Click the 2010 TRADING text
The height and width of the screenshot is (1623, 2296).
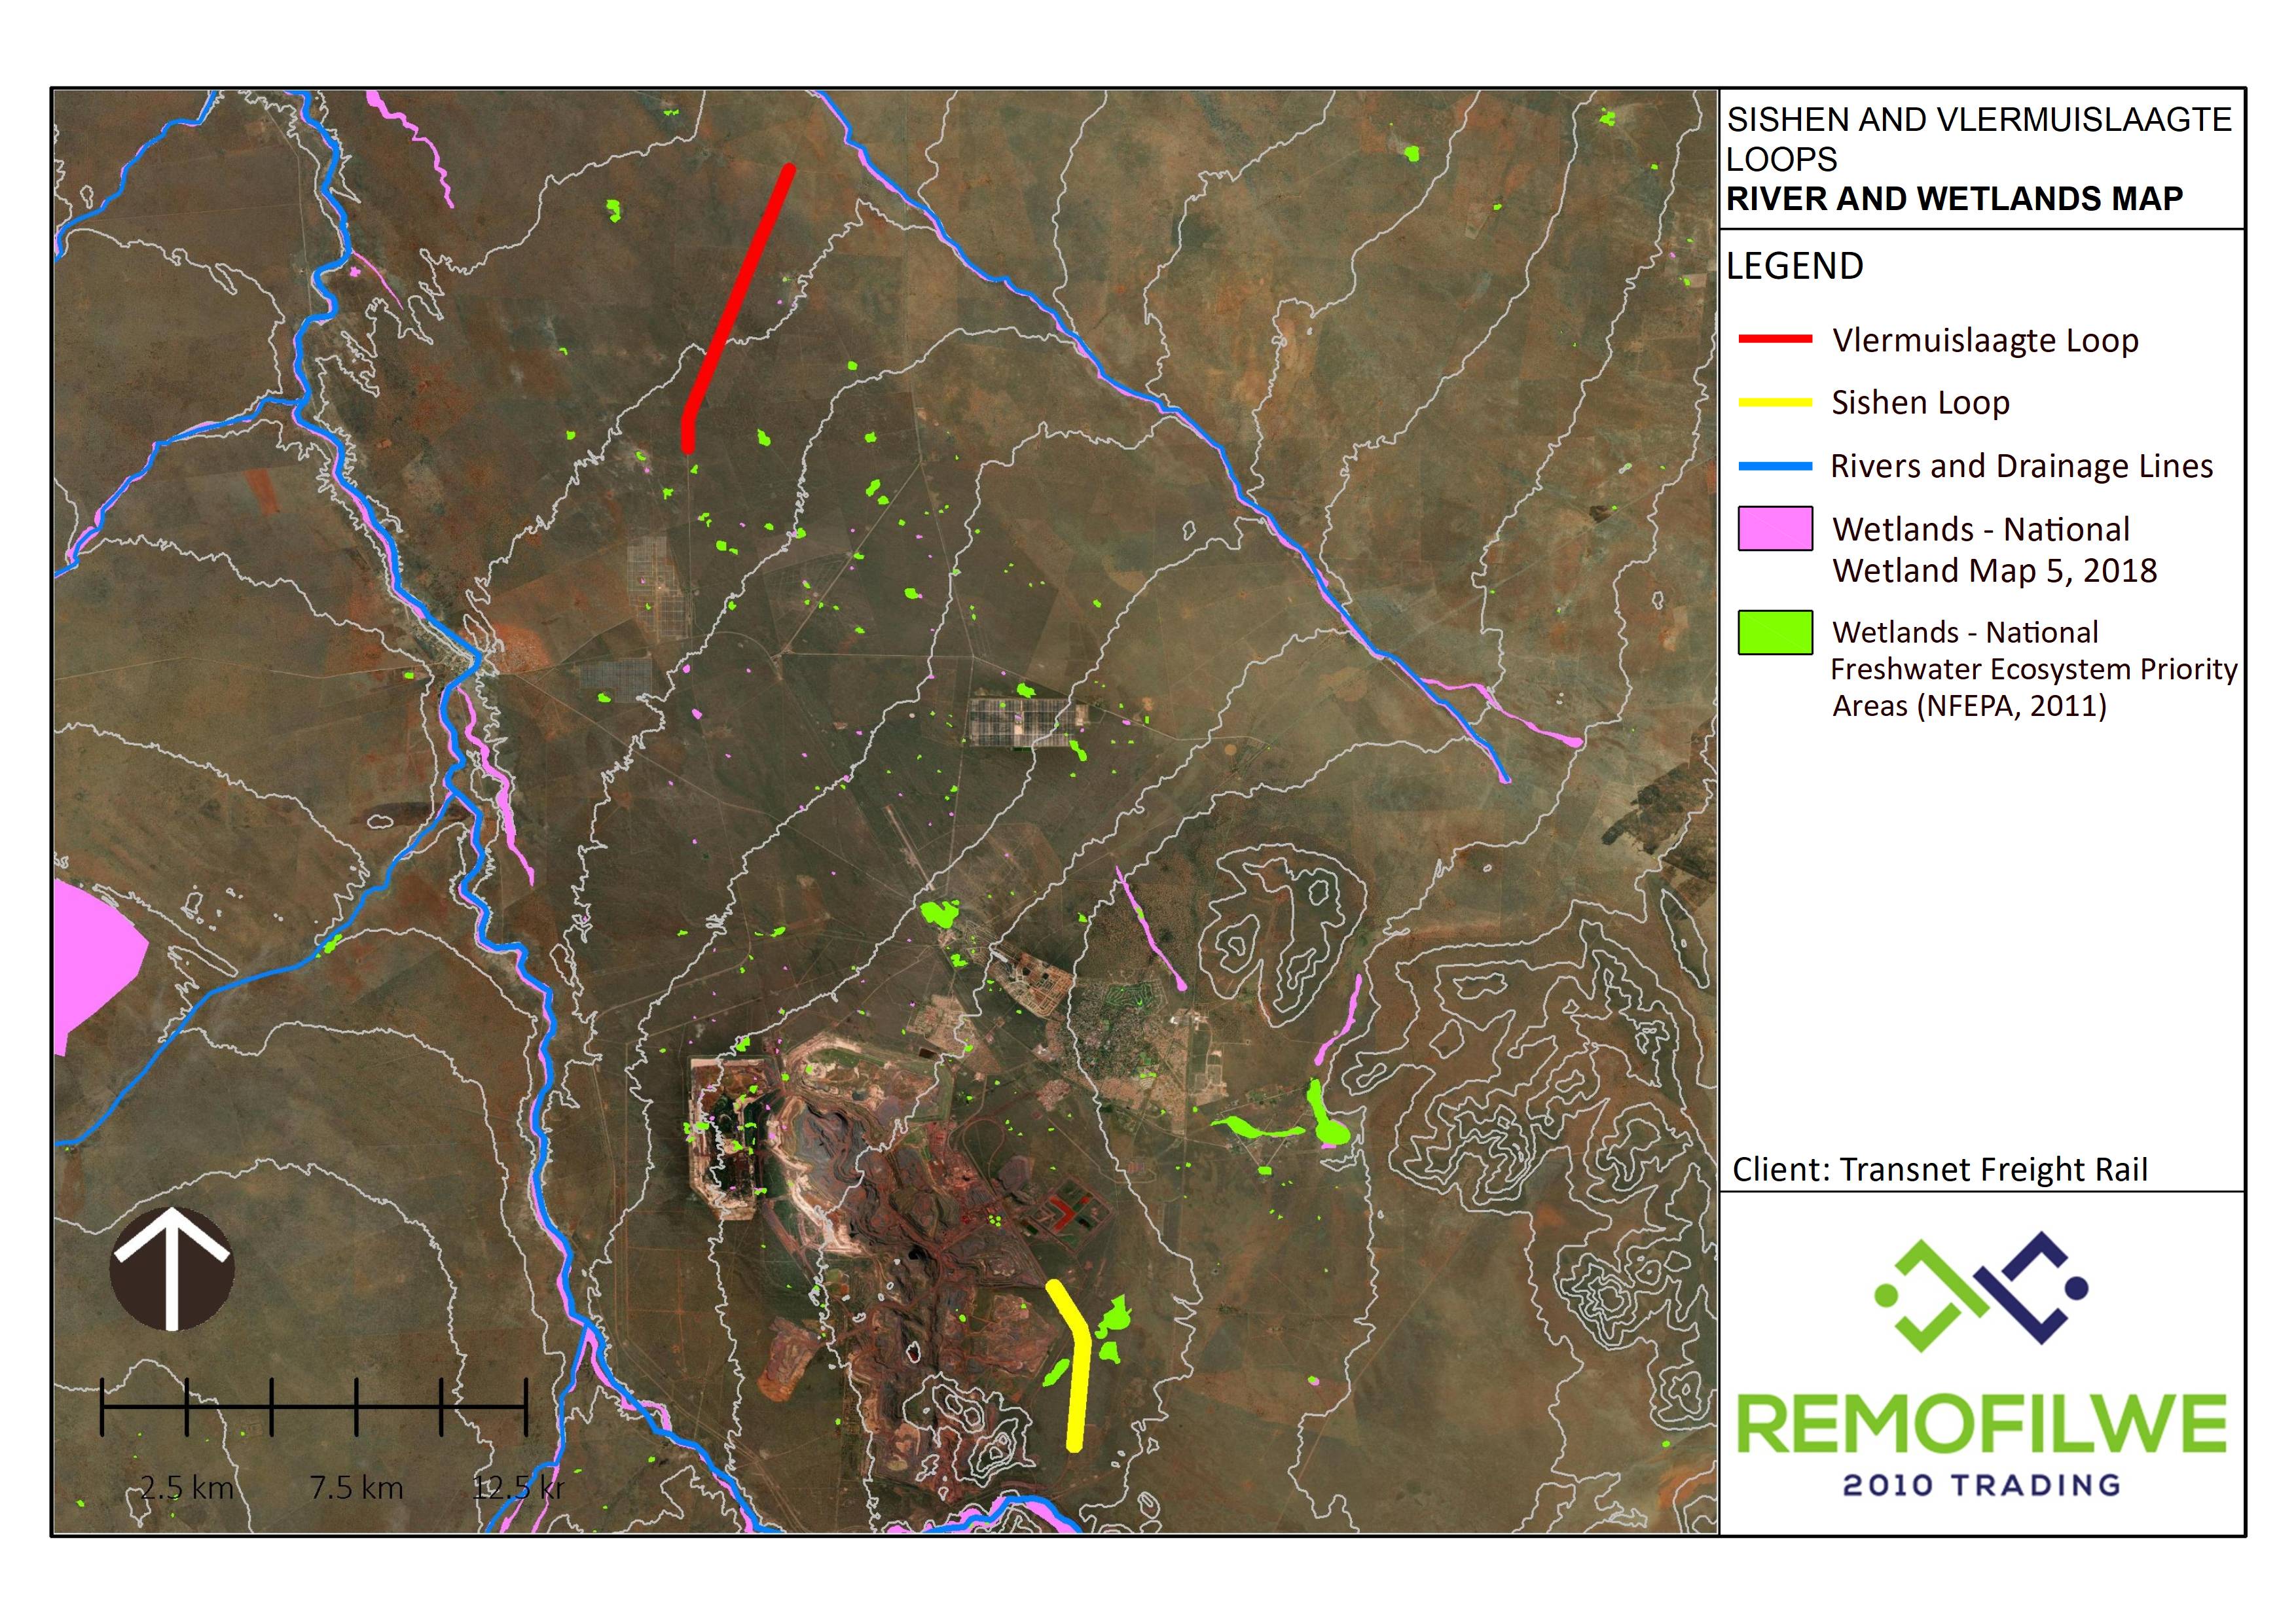click(1981, 1486)
